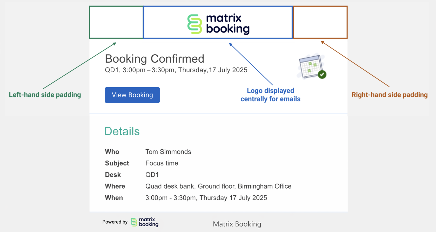Select the green checkmark on the calendar icon

322,75
